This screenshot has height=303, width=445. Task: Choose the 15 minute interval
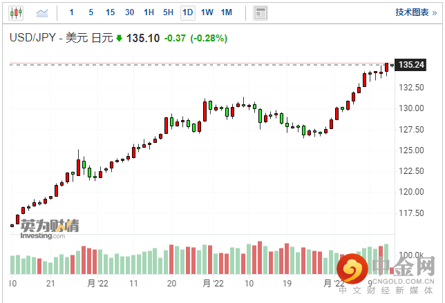[x=110, y=12]
